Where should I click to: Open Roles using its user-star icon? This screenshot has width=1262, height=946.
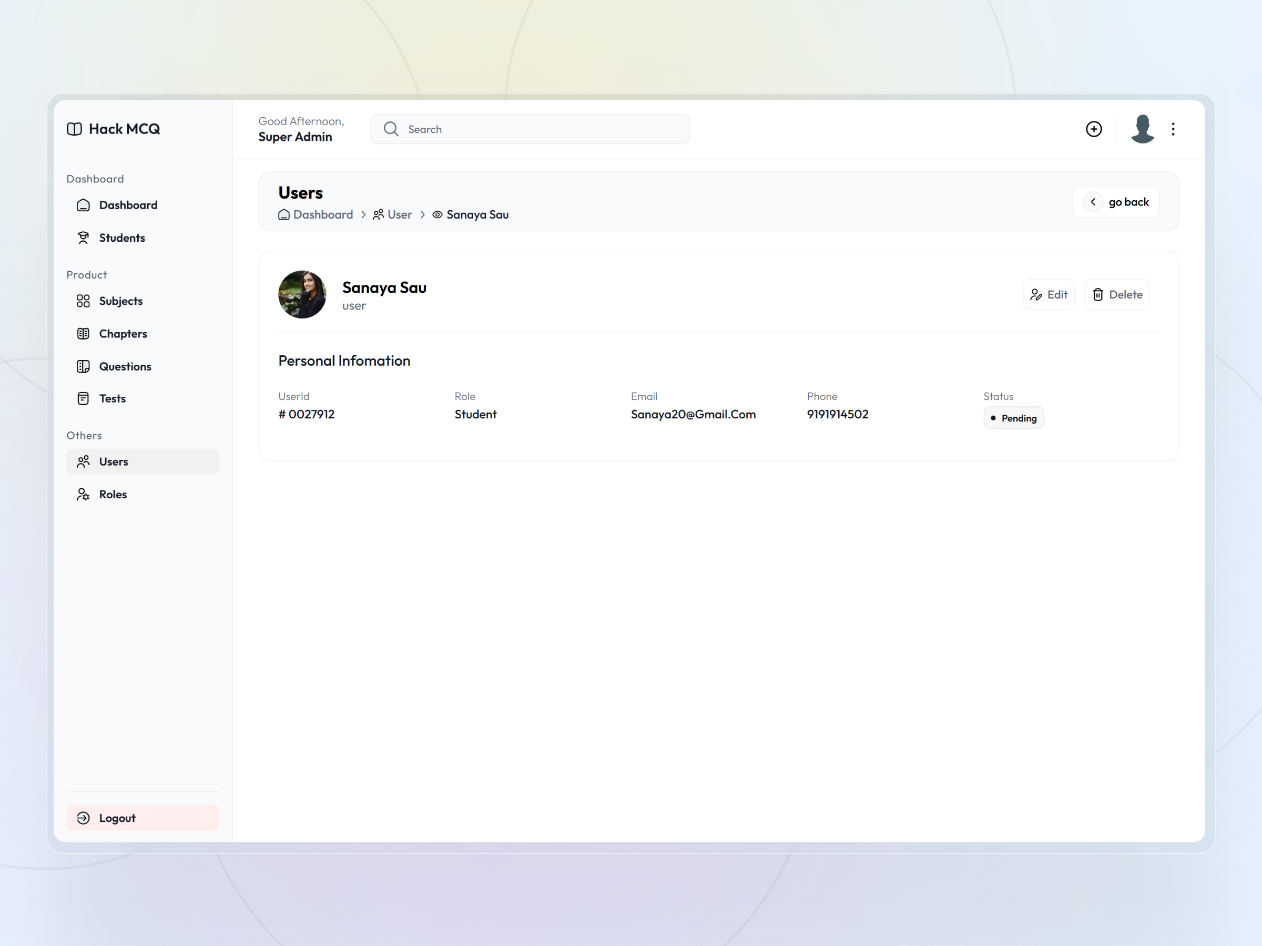83,494
